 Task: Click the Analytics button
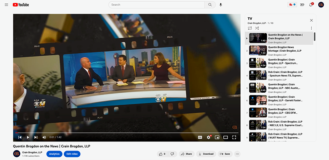(54, 154)
